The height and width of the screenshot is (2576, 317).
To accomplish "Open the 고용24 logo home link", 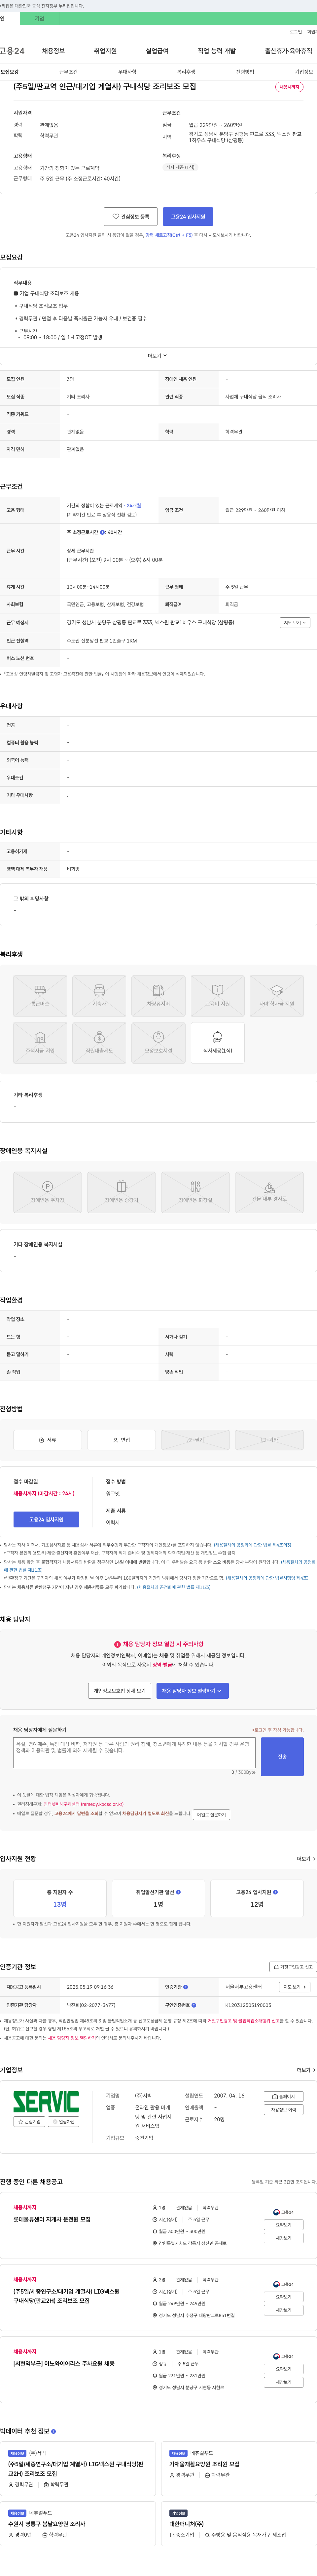I will [x=12, y=51].
